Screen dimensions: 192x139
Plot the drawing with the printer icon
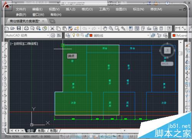(x=26, y=28)
